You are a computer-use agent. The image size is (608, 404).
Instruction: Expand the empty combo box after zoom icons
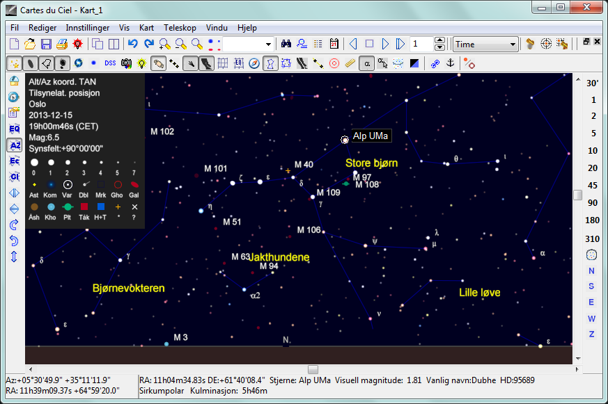pyautogui.click(x=267, y=45)
